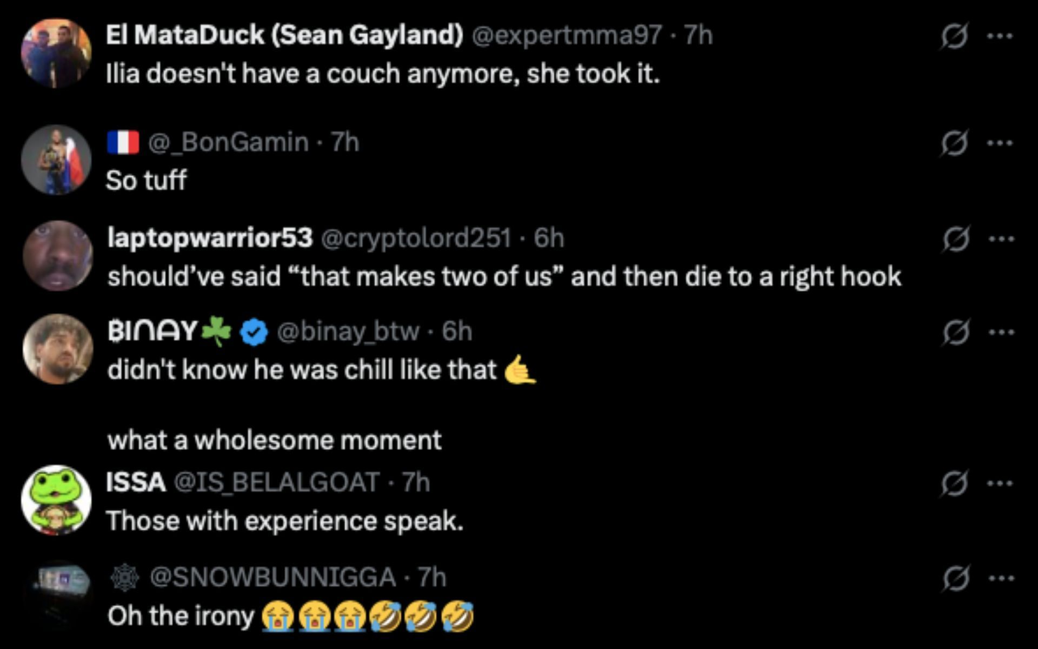Open more options on El MataDuck's reply
Viewport: 1038px width, 649px height.
(x=1000, y=36)
